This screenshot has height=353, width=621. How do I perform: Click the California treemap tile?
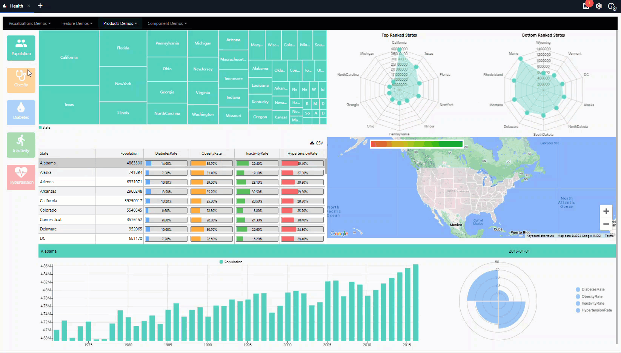(x=69, y=57)
